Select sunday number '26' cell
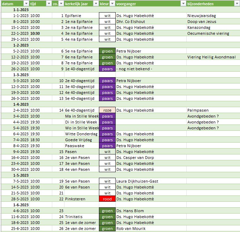Viewport: 240px width, 232px height. pyautogui.click(x=58, y=229)
